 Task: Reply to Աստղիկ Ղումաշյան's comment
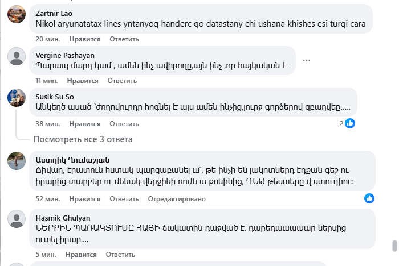tap(124, 199)
